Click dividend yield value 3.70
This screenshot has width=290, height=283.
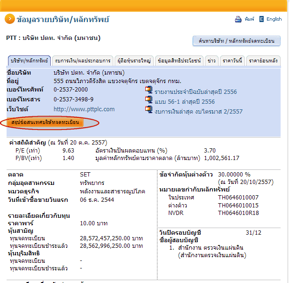click(x=210, y=151)
